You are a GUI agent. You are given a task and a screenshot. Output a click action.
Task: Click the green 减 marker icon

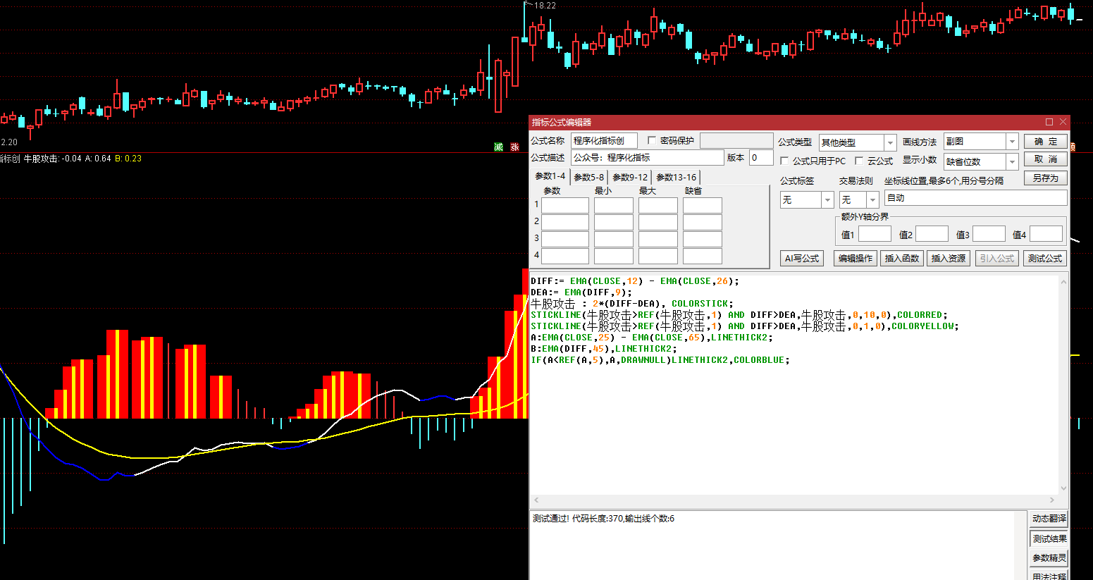(x=499, y=147)
